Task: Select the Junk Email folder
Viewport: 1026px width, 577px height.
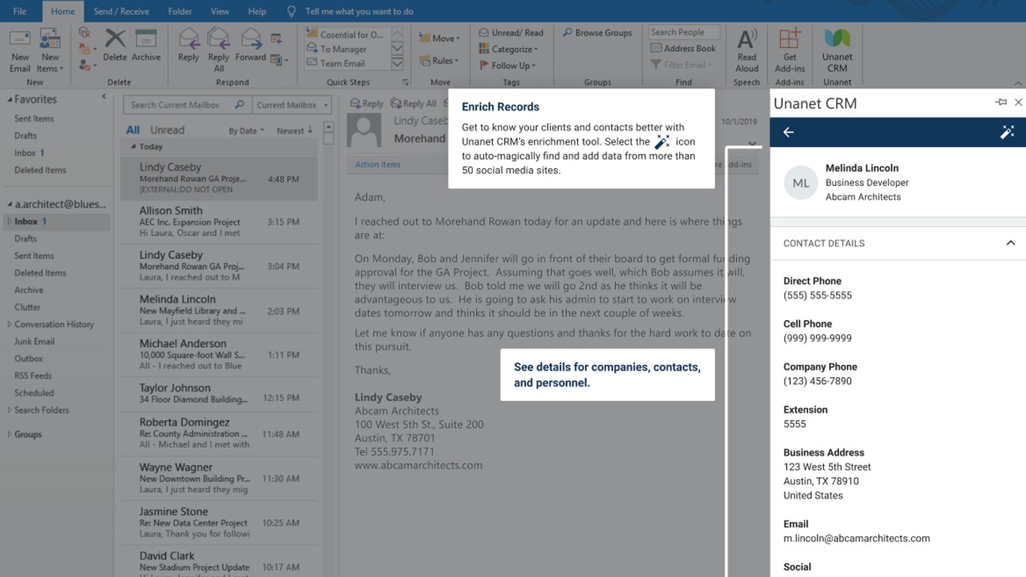Action: click(35, 342)
